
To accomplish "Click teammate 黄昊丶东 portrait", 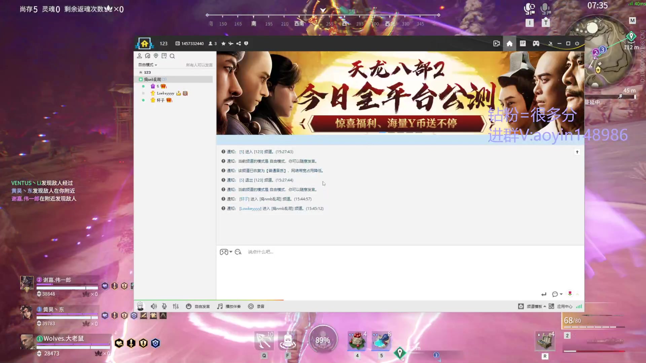I will pyautogui.click(x=26, y=313).
